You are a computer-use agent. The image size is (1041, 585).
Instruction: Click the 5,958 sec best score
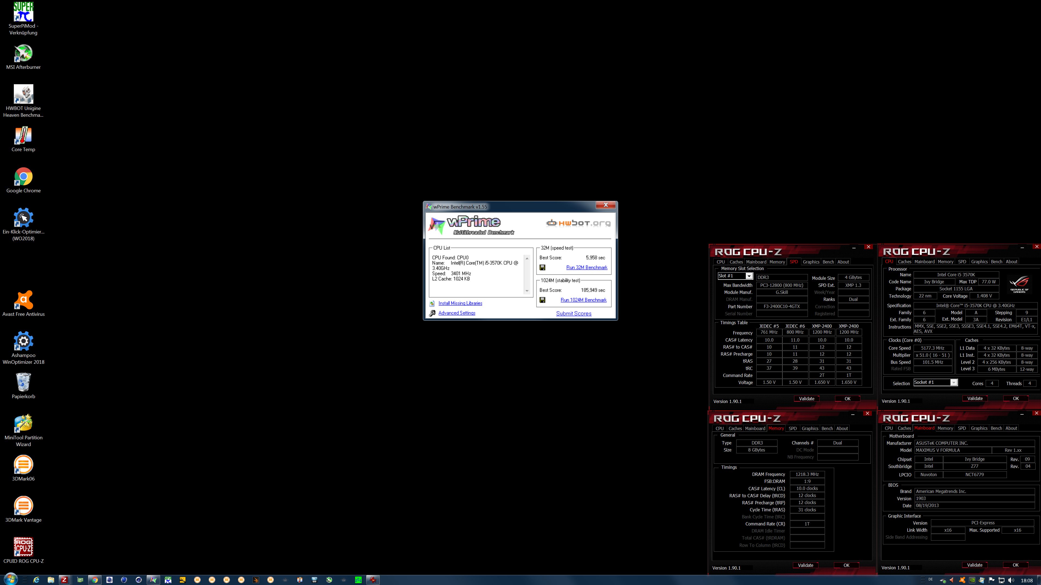point(595,258)
